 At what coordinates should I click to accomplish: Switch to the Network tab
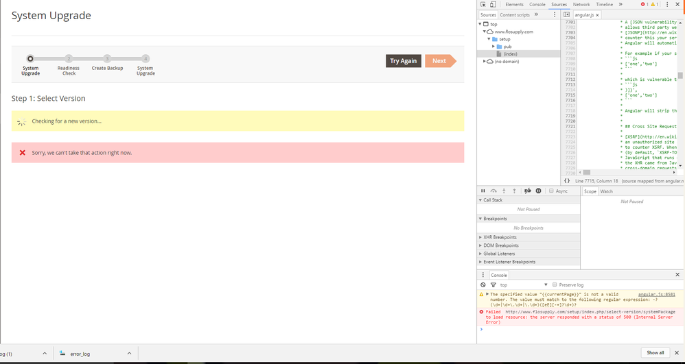[x=581, y=5]
